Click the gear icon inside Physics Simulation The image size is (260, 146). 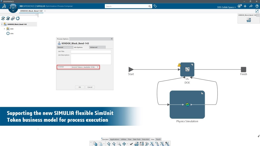[x=187, y=105]
